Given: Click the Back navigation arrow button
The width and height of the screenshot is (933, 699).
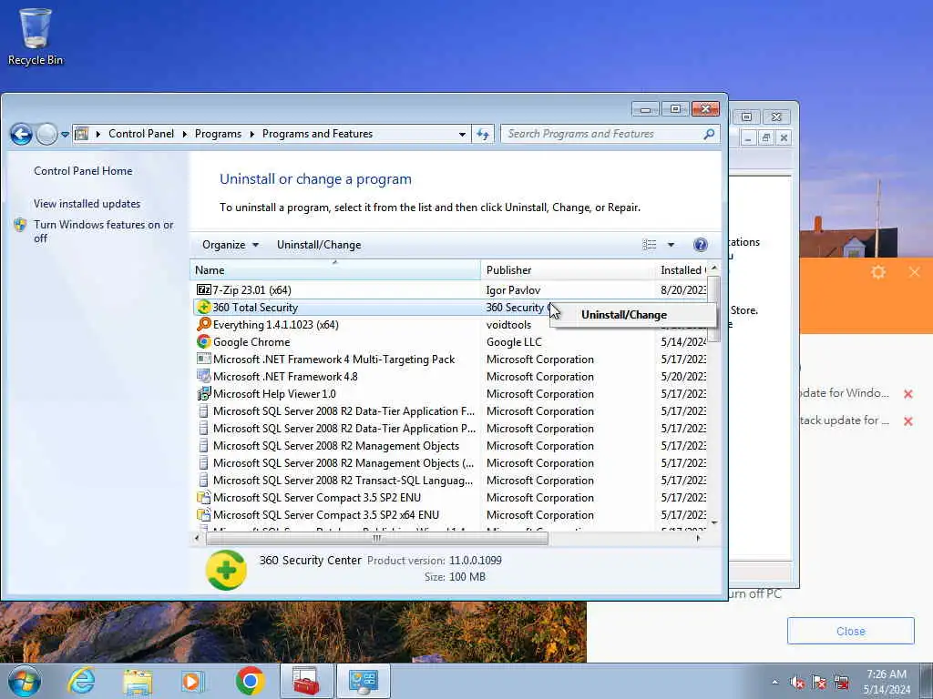Looking at the screenshot, I should 22,135.
